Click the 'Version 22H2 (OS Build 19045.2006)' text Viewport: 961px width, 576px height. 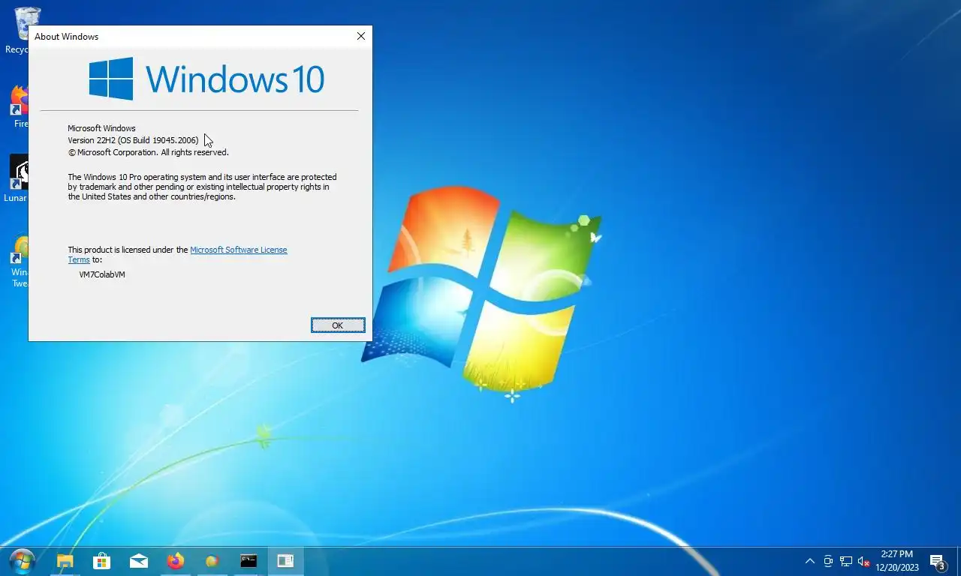[133, 140]
